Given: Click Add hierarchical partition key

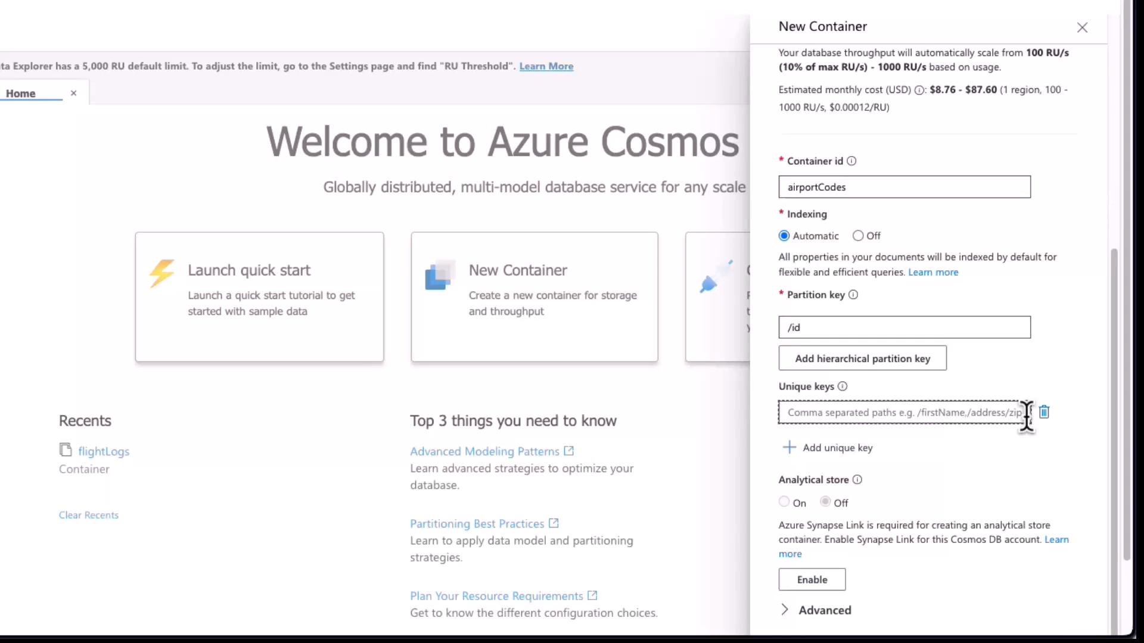Looking at the screenshot, I should coord(862,358).
